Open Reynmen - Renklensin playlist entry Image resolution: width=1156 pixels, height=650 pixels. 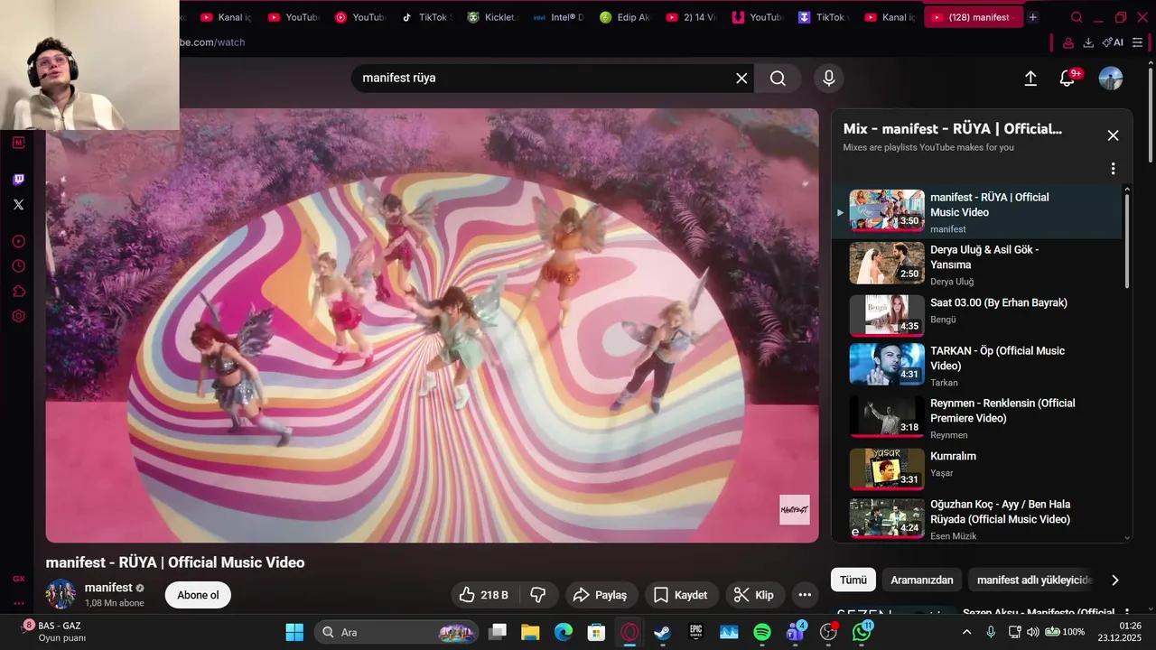(x=976, y=417)
